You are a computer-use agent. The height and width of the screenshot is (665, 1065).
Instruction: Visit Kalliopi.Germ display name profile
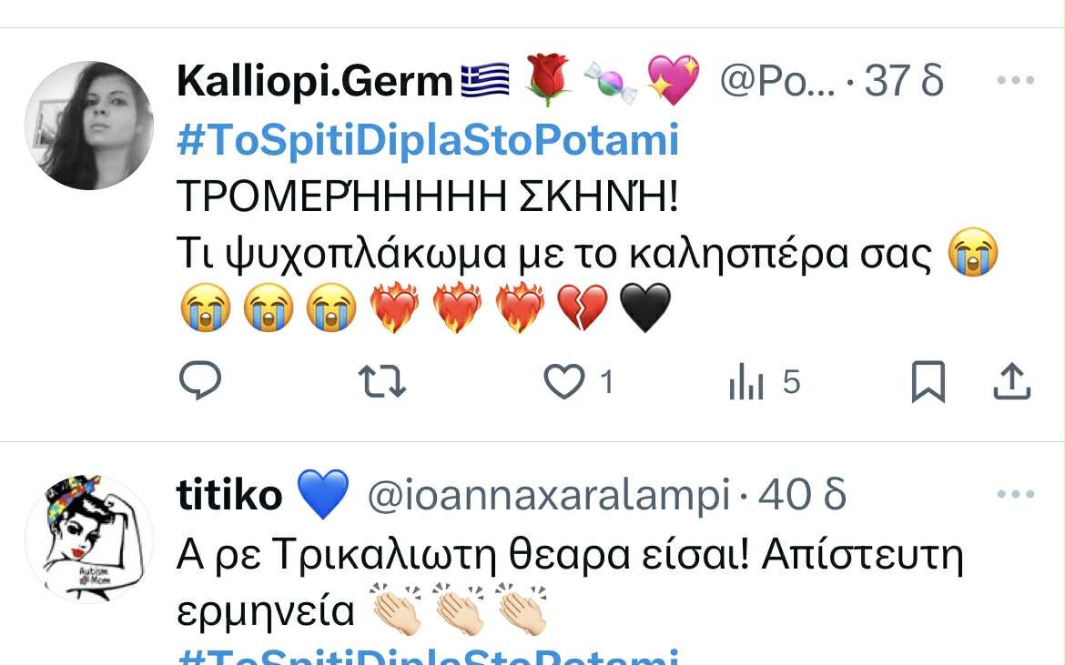coord(314,81)
